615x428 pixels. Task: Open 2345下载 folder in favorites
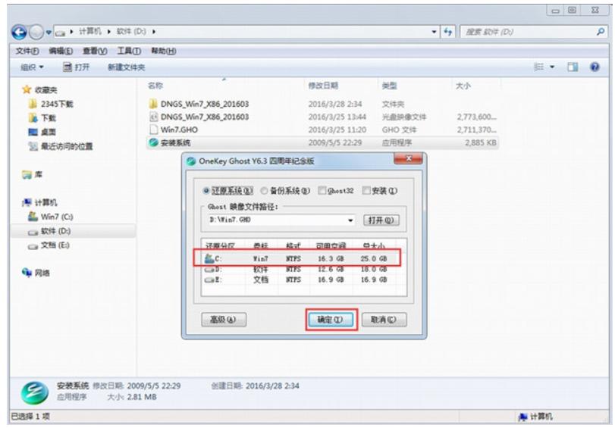51,104
